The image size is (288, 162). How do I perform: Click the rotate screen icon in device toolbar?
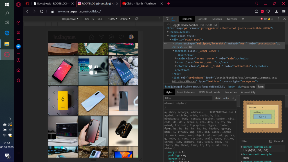pos(137,19)
